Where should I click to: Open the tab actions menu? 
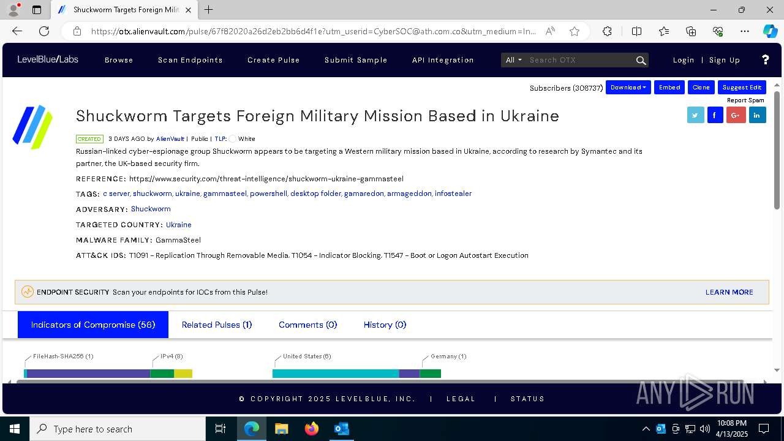(37, 10)
